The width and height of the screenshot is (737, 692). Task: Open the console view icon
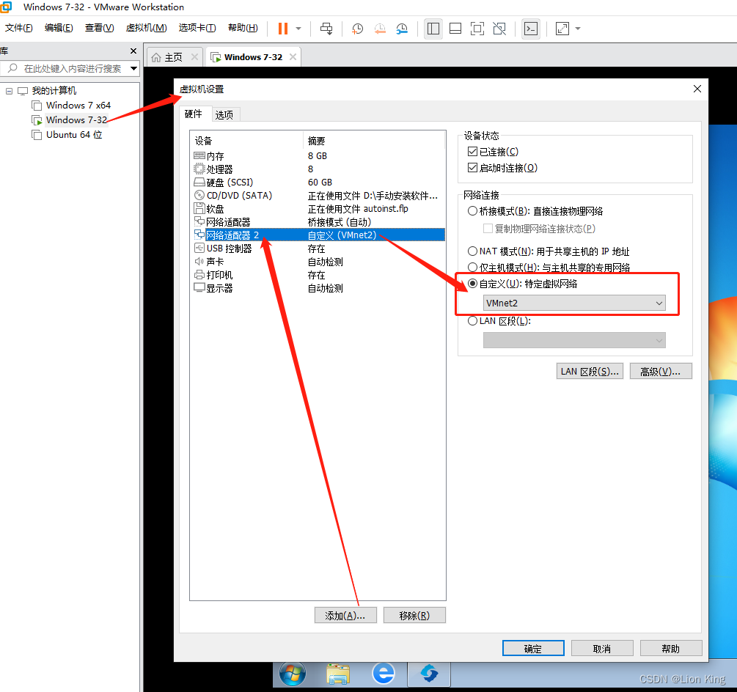pos(531,29)
